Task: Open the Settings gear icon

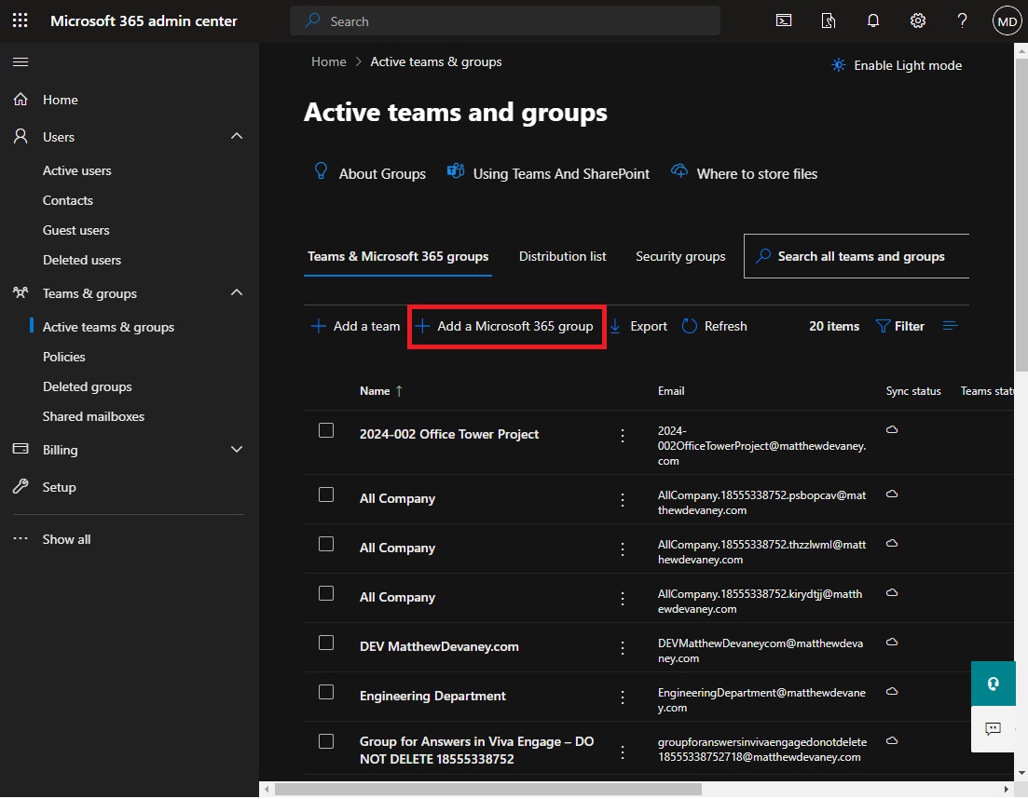Action: [918, 20]
